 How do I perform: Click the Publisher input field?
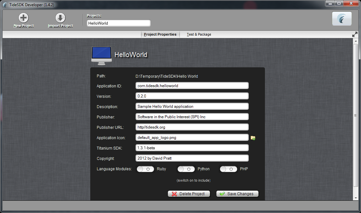click(x=192, y=117)
